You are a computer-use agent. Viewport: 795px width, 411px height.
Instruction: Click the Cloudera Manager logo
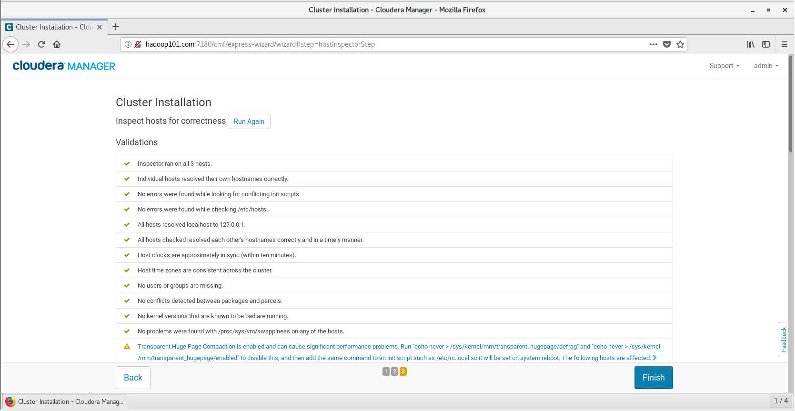point(64,66)
